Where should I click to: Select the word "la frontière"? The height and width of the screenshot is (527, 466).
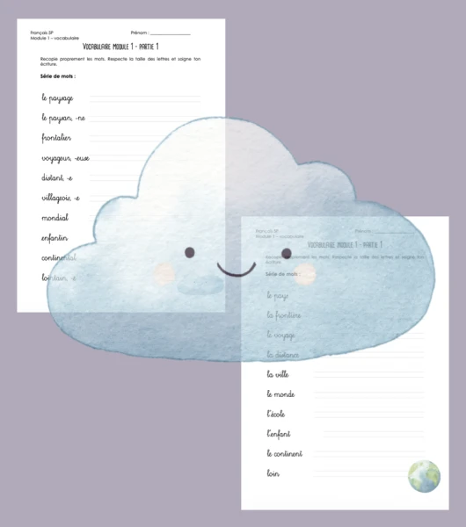coord(284,315)
